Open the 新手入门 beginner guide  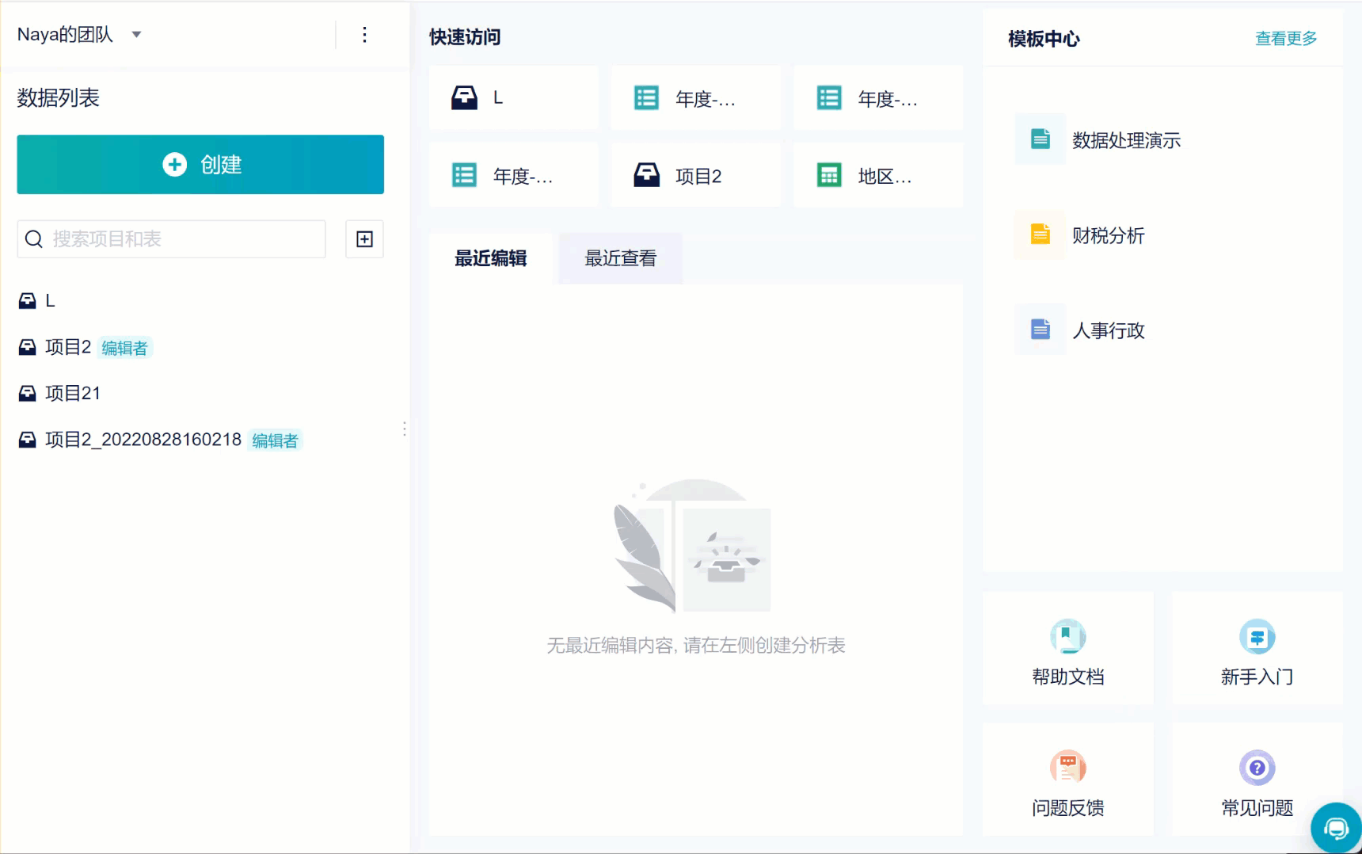(1257, 649)
